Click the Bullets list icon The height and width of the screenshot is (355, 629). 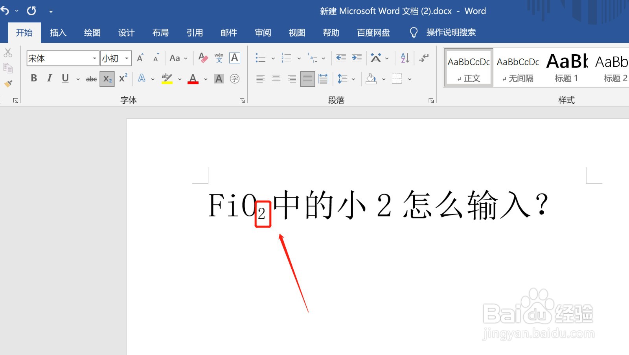pyautogui.click(x=261, y=58)
